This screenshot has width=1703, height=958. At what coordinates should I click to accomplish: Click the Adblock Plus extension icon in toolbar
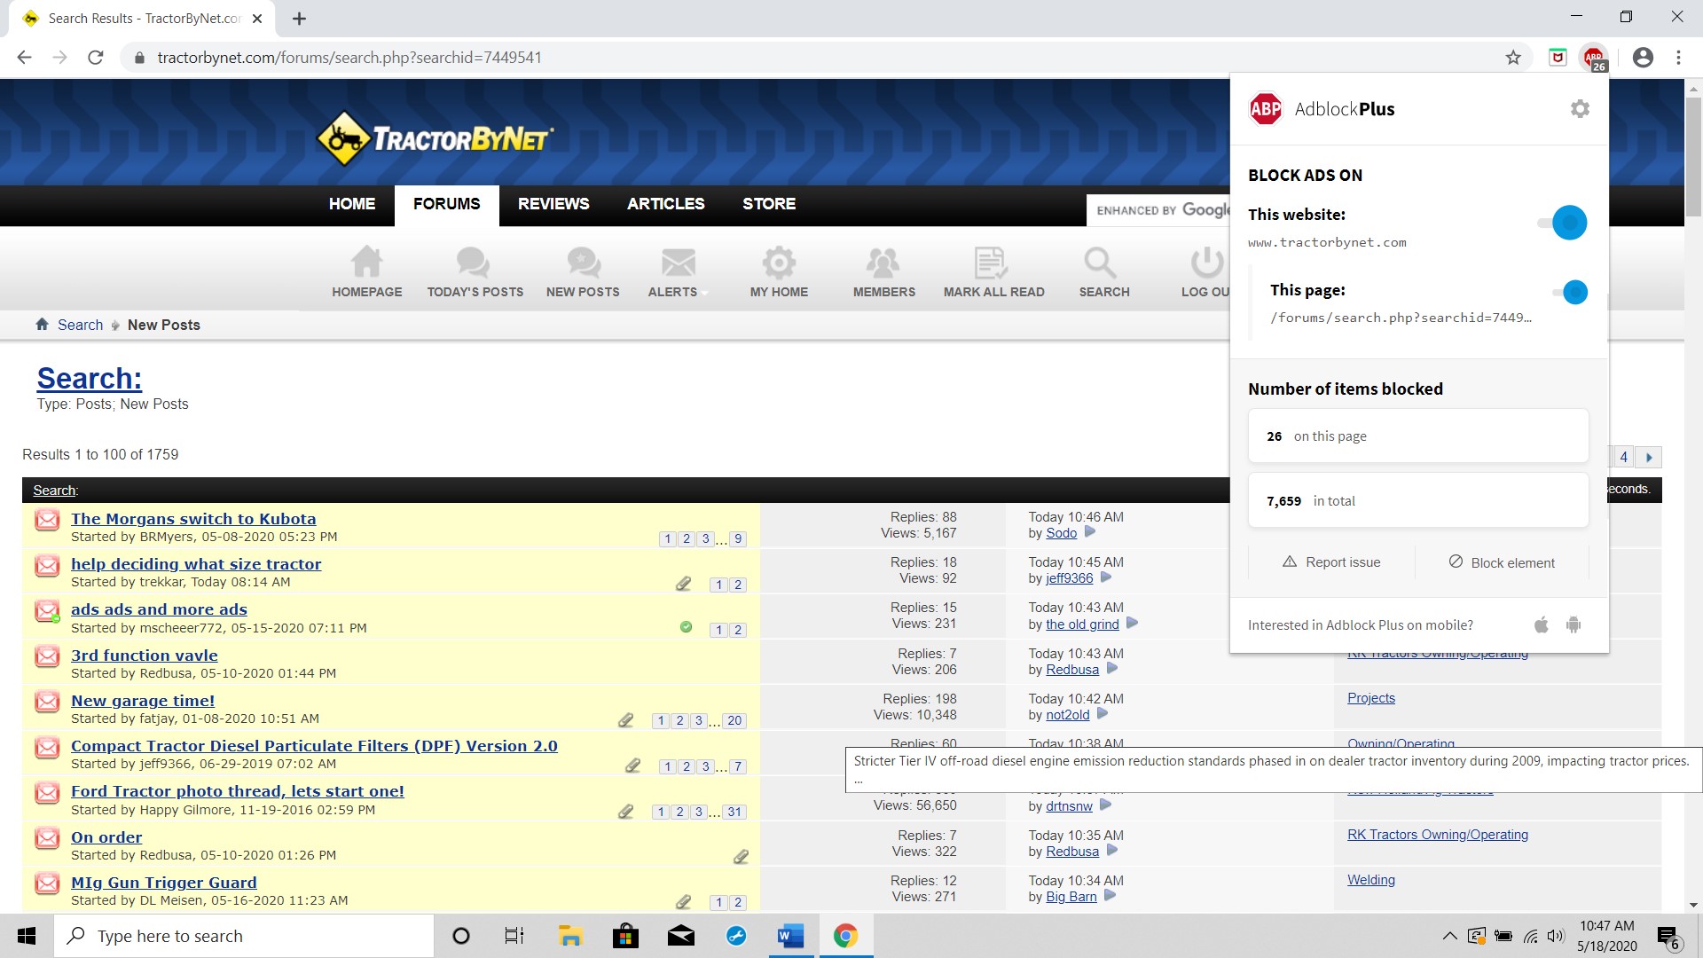(1594, 58)
